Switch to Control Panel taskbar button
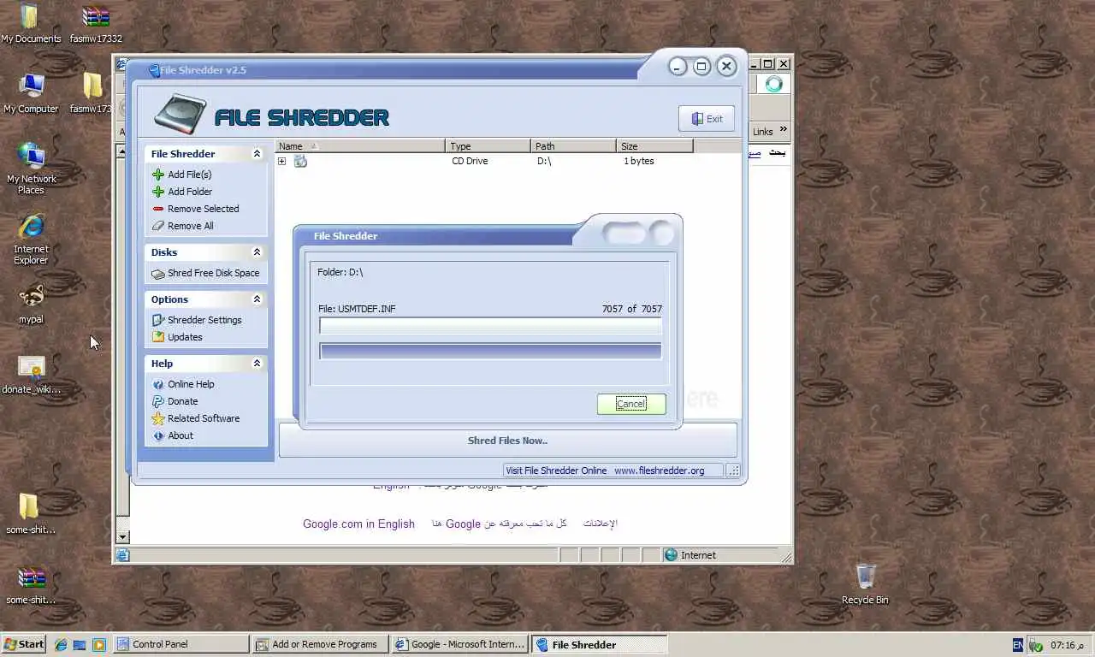Viewport: 1095px width, 657px height. [x=181, y=644]
